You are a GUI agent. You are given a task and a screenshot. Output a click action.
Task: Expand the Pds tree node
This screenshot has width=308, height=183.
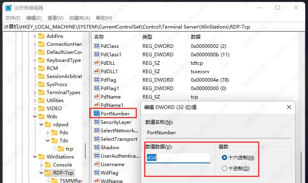pos(48,133)
